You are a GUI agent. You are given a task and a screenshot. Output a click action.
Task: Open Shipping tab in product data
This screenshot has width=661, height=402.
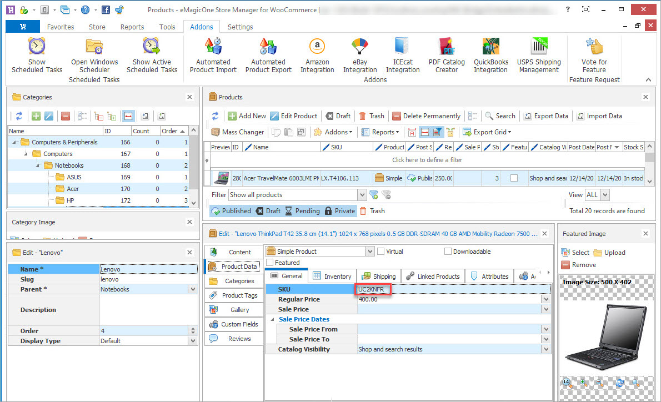[x=379, y=277]
